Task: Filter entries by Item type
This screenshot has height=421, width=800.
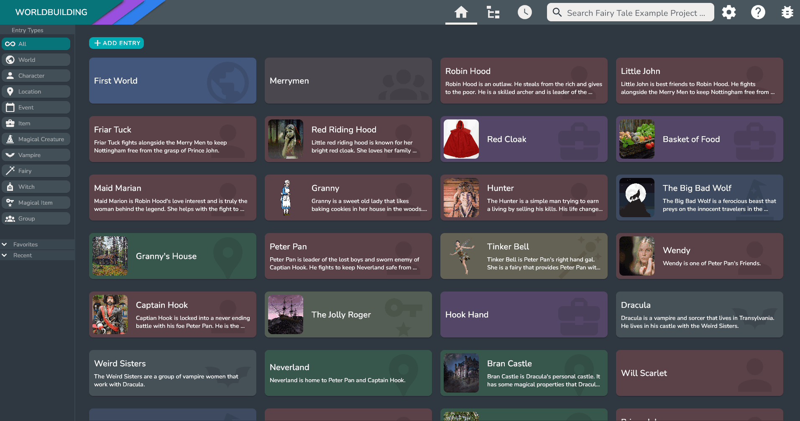Action: point(36,123)
